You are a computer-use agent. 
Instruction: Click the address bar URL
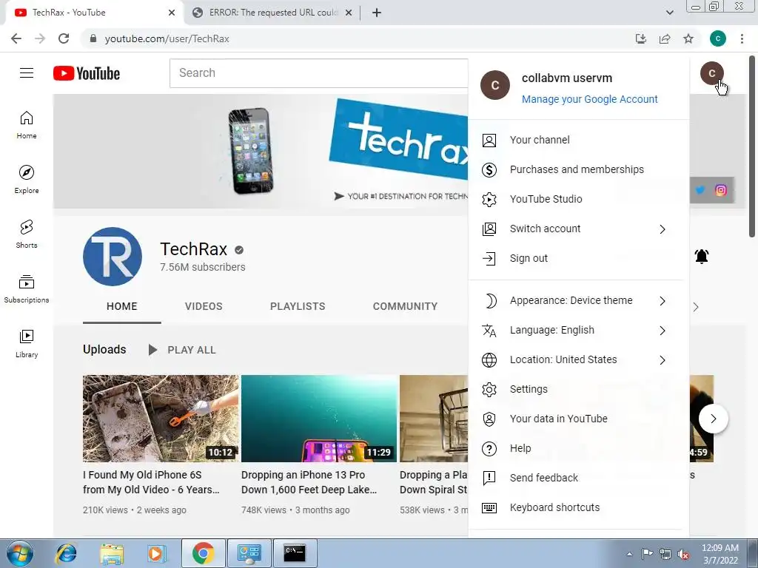point(167,38)
